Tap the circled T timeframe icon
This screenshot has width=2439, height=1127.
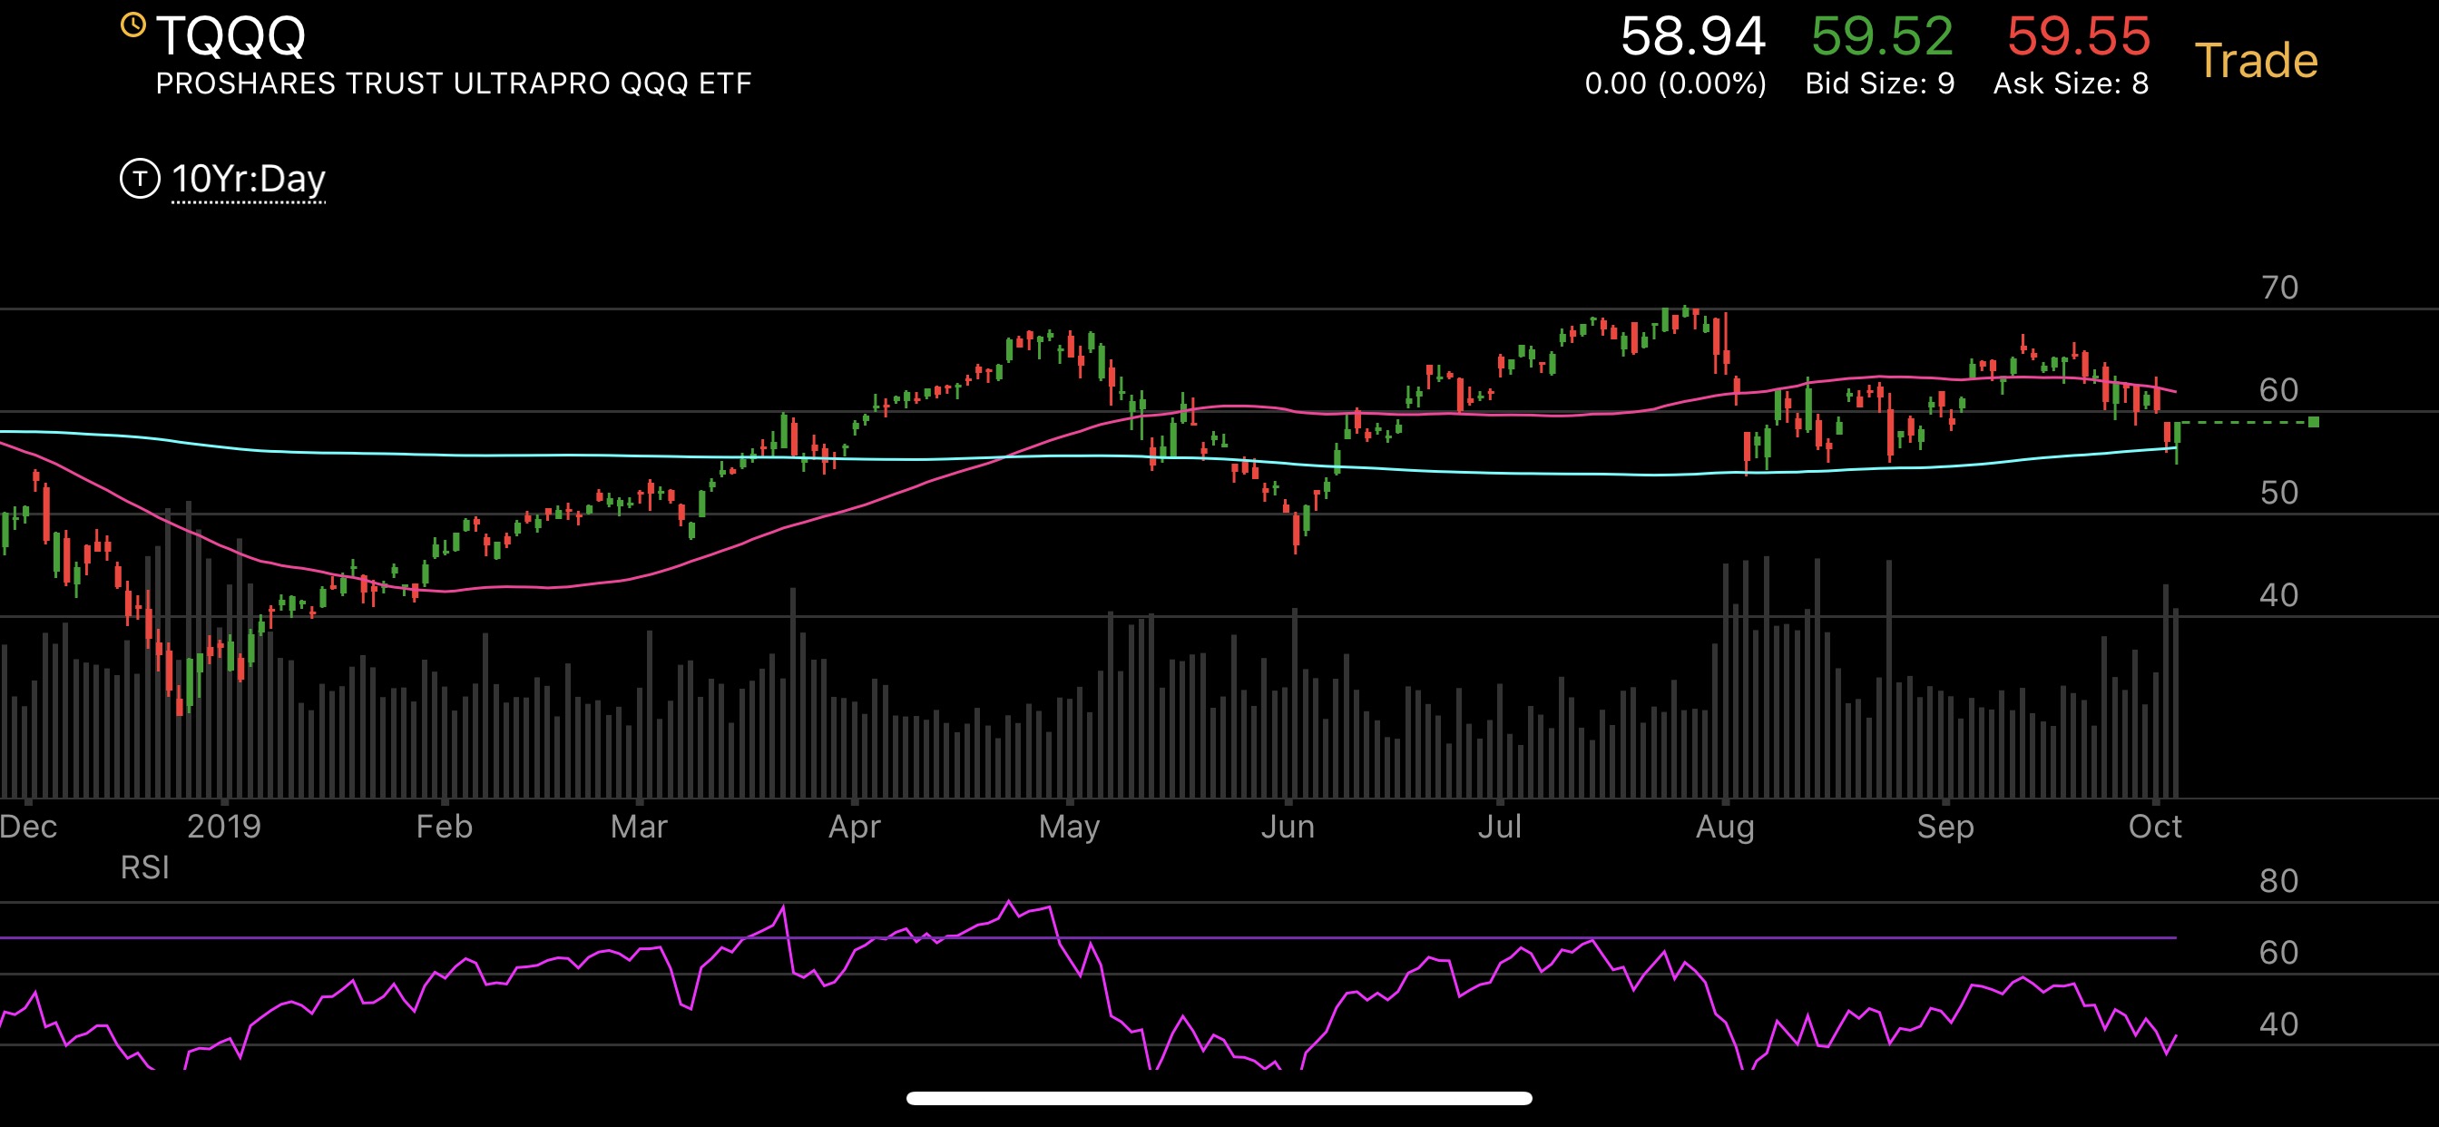[x=140, y=178]
